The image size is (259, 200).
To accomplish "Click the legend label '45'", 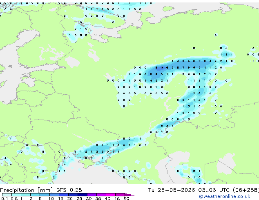I will pyautogui.click(x=117, y=198).
